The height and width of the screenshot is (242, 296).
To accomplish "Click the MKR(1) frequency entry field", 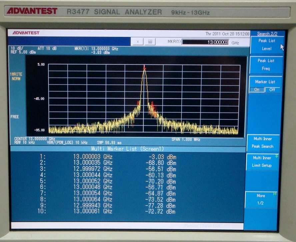I will click(x=205, y=42).
